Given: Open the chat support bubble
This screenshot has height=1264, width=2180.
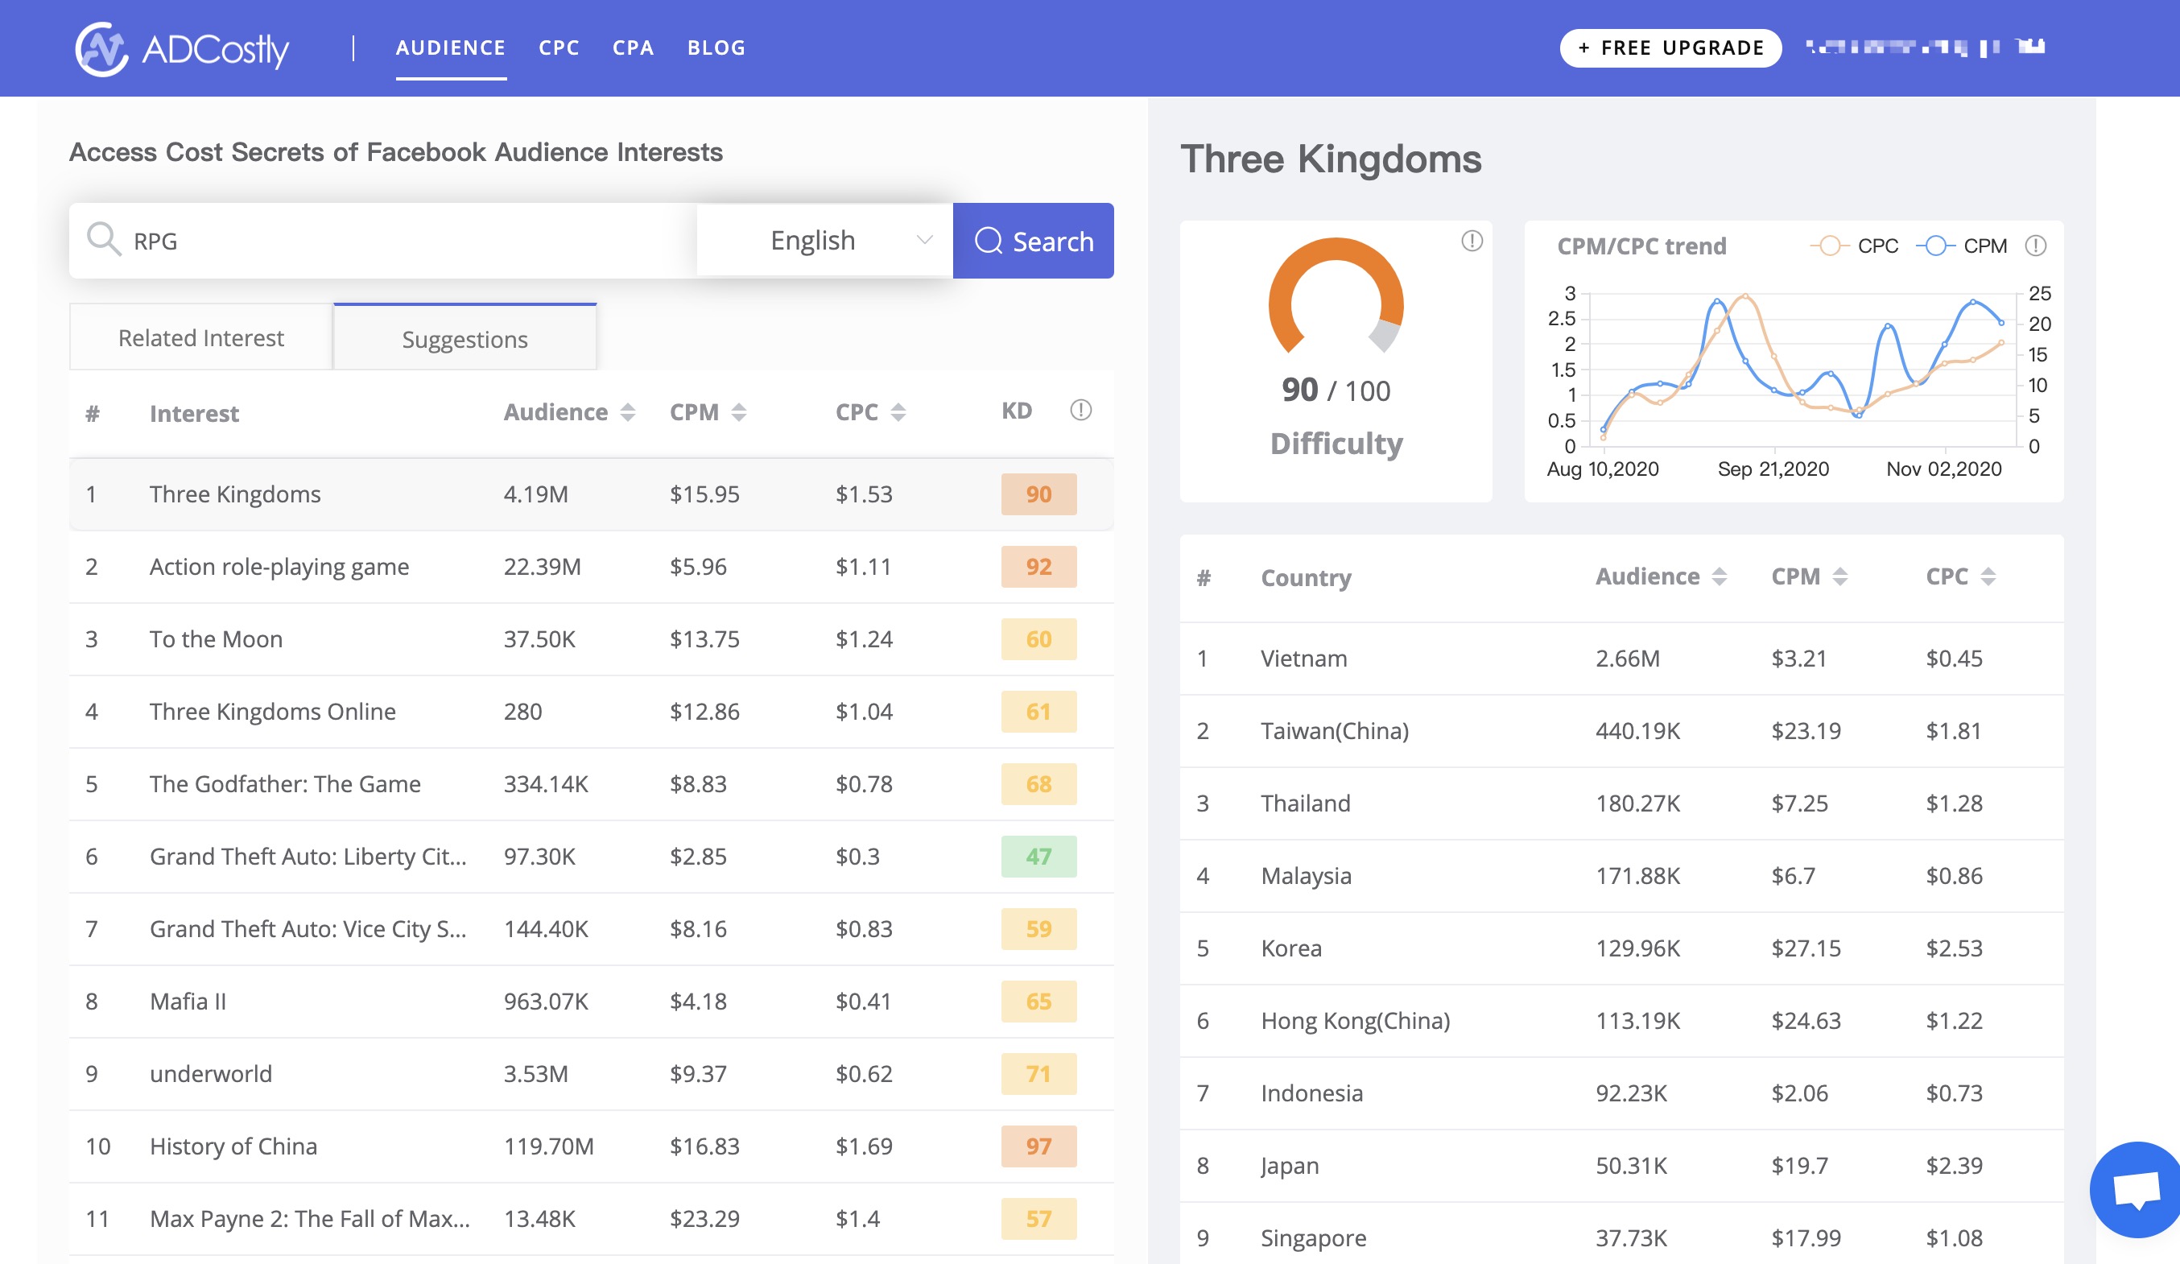Looking at the screenshot, I should 2137,1190.
